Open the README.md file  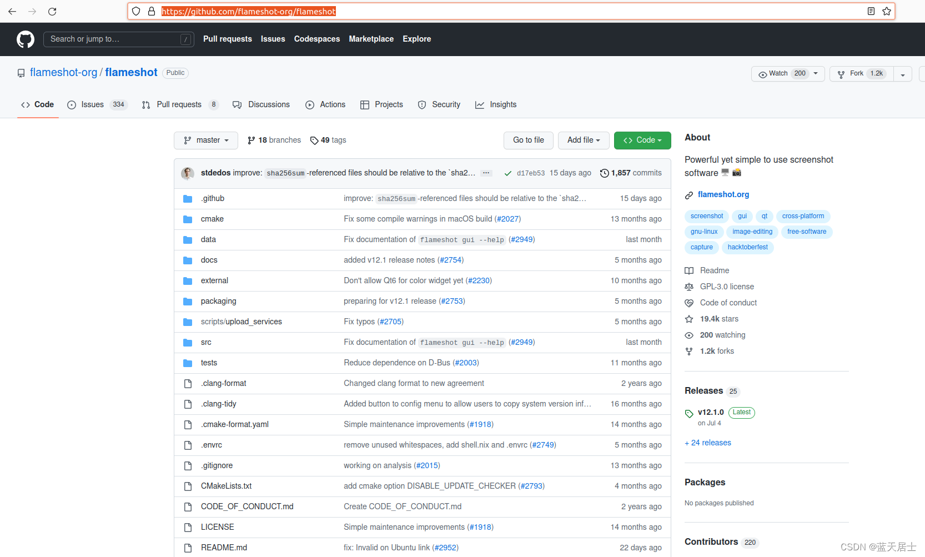pos(224,548)
